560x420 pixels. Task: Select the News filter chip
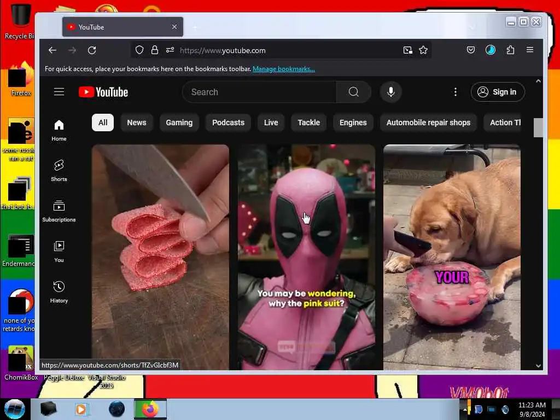click(x=137, y=122)
